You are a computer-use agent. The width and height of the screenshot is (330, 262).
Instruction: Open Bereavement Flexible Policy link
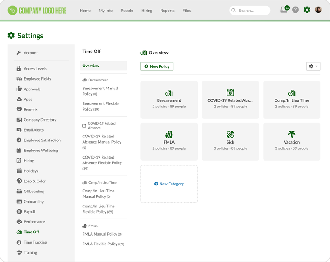[x=101, y=107]
